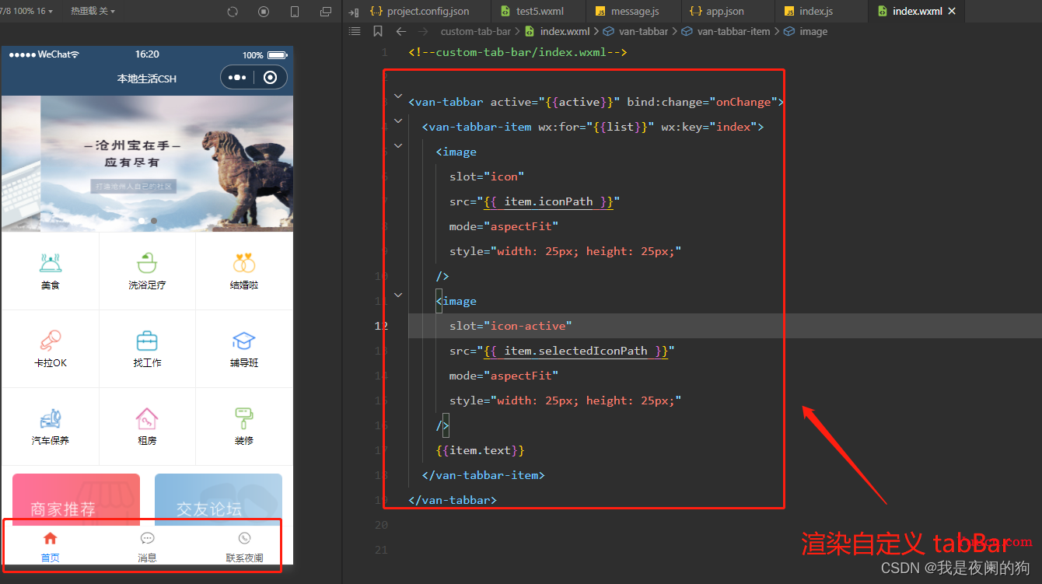Click the slot="icon-active" code line
Viewport: 1042px width, 584px height.
[510, 326]
